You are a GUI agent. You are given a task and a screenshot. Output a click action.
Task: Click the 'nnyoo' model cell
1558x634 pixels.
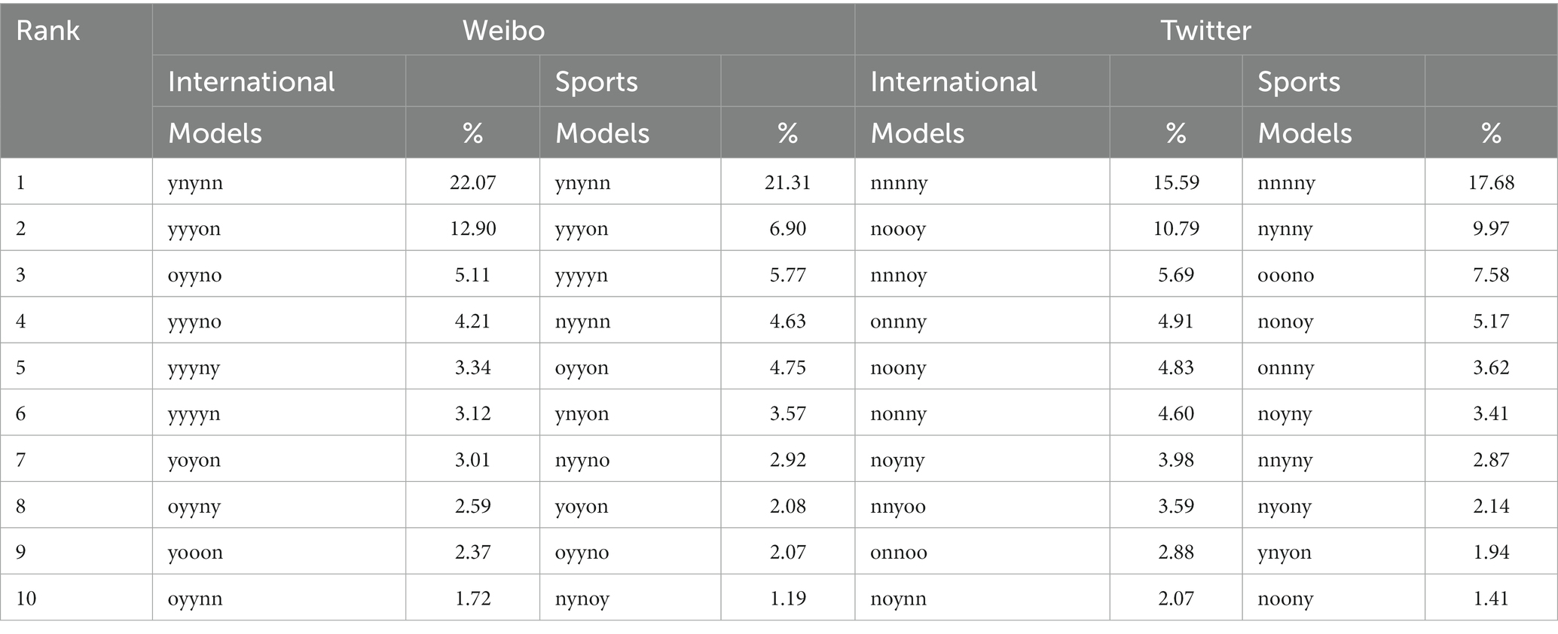pos(982,505)
